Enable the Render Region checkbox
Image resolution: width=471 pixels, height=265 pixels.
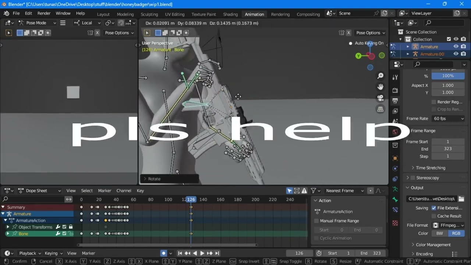[x=434, y=102]
